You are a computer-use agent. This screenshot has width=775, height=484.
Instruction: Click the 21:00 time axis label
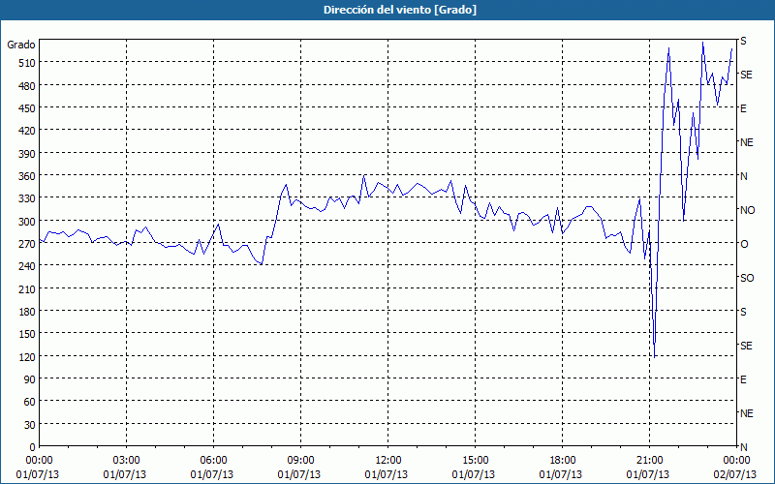point(649,461)
